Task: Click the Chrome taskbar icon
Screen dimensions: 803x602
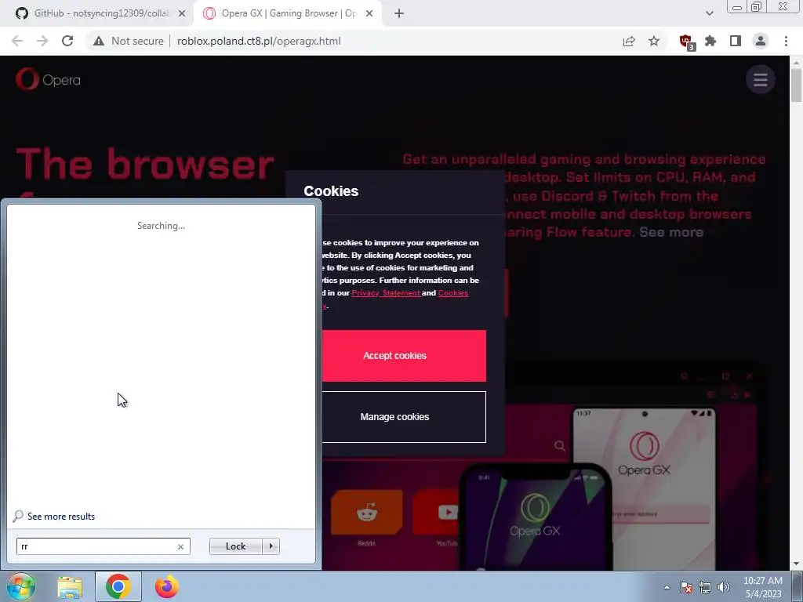Action: [x=118, y=586]
